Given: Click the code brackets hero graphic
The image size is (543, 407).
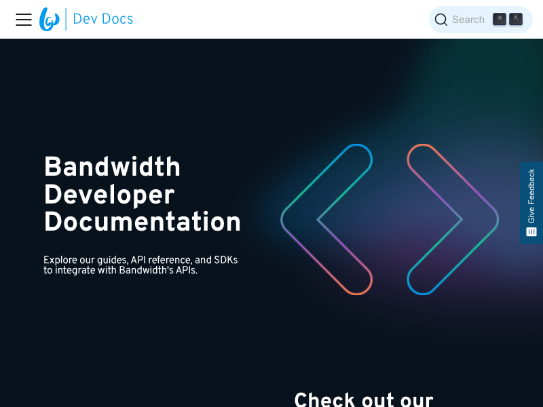Looking at the screenshot, I should coord(390,219).
